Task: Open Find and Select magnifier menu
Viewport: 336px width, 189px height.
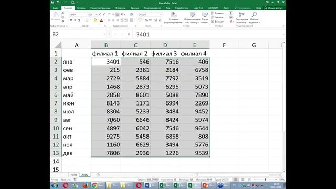Action: pyautogui.click(x=254, y=17)
